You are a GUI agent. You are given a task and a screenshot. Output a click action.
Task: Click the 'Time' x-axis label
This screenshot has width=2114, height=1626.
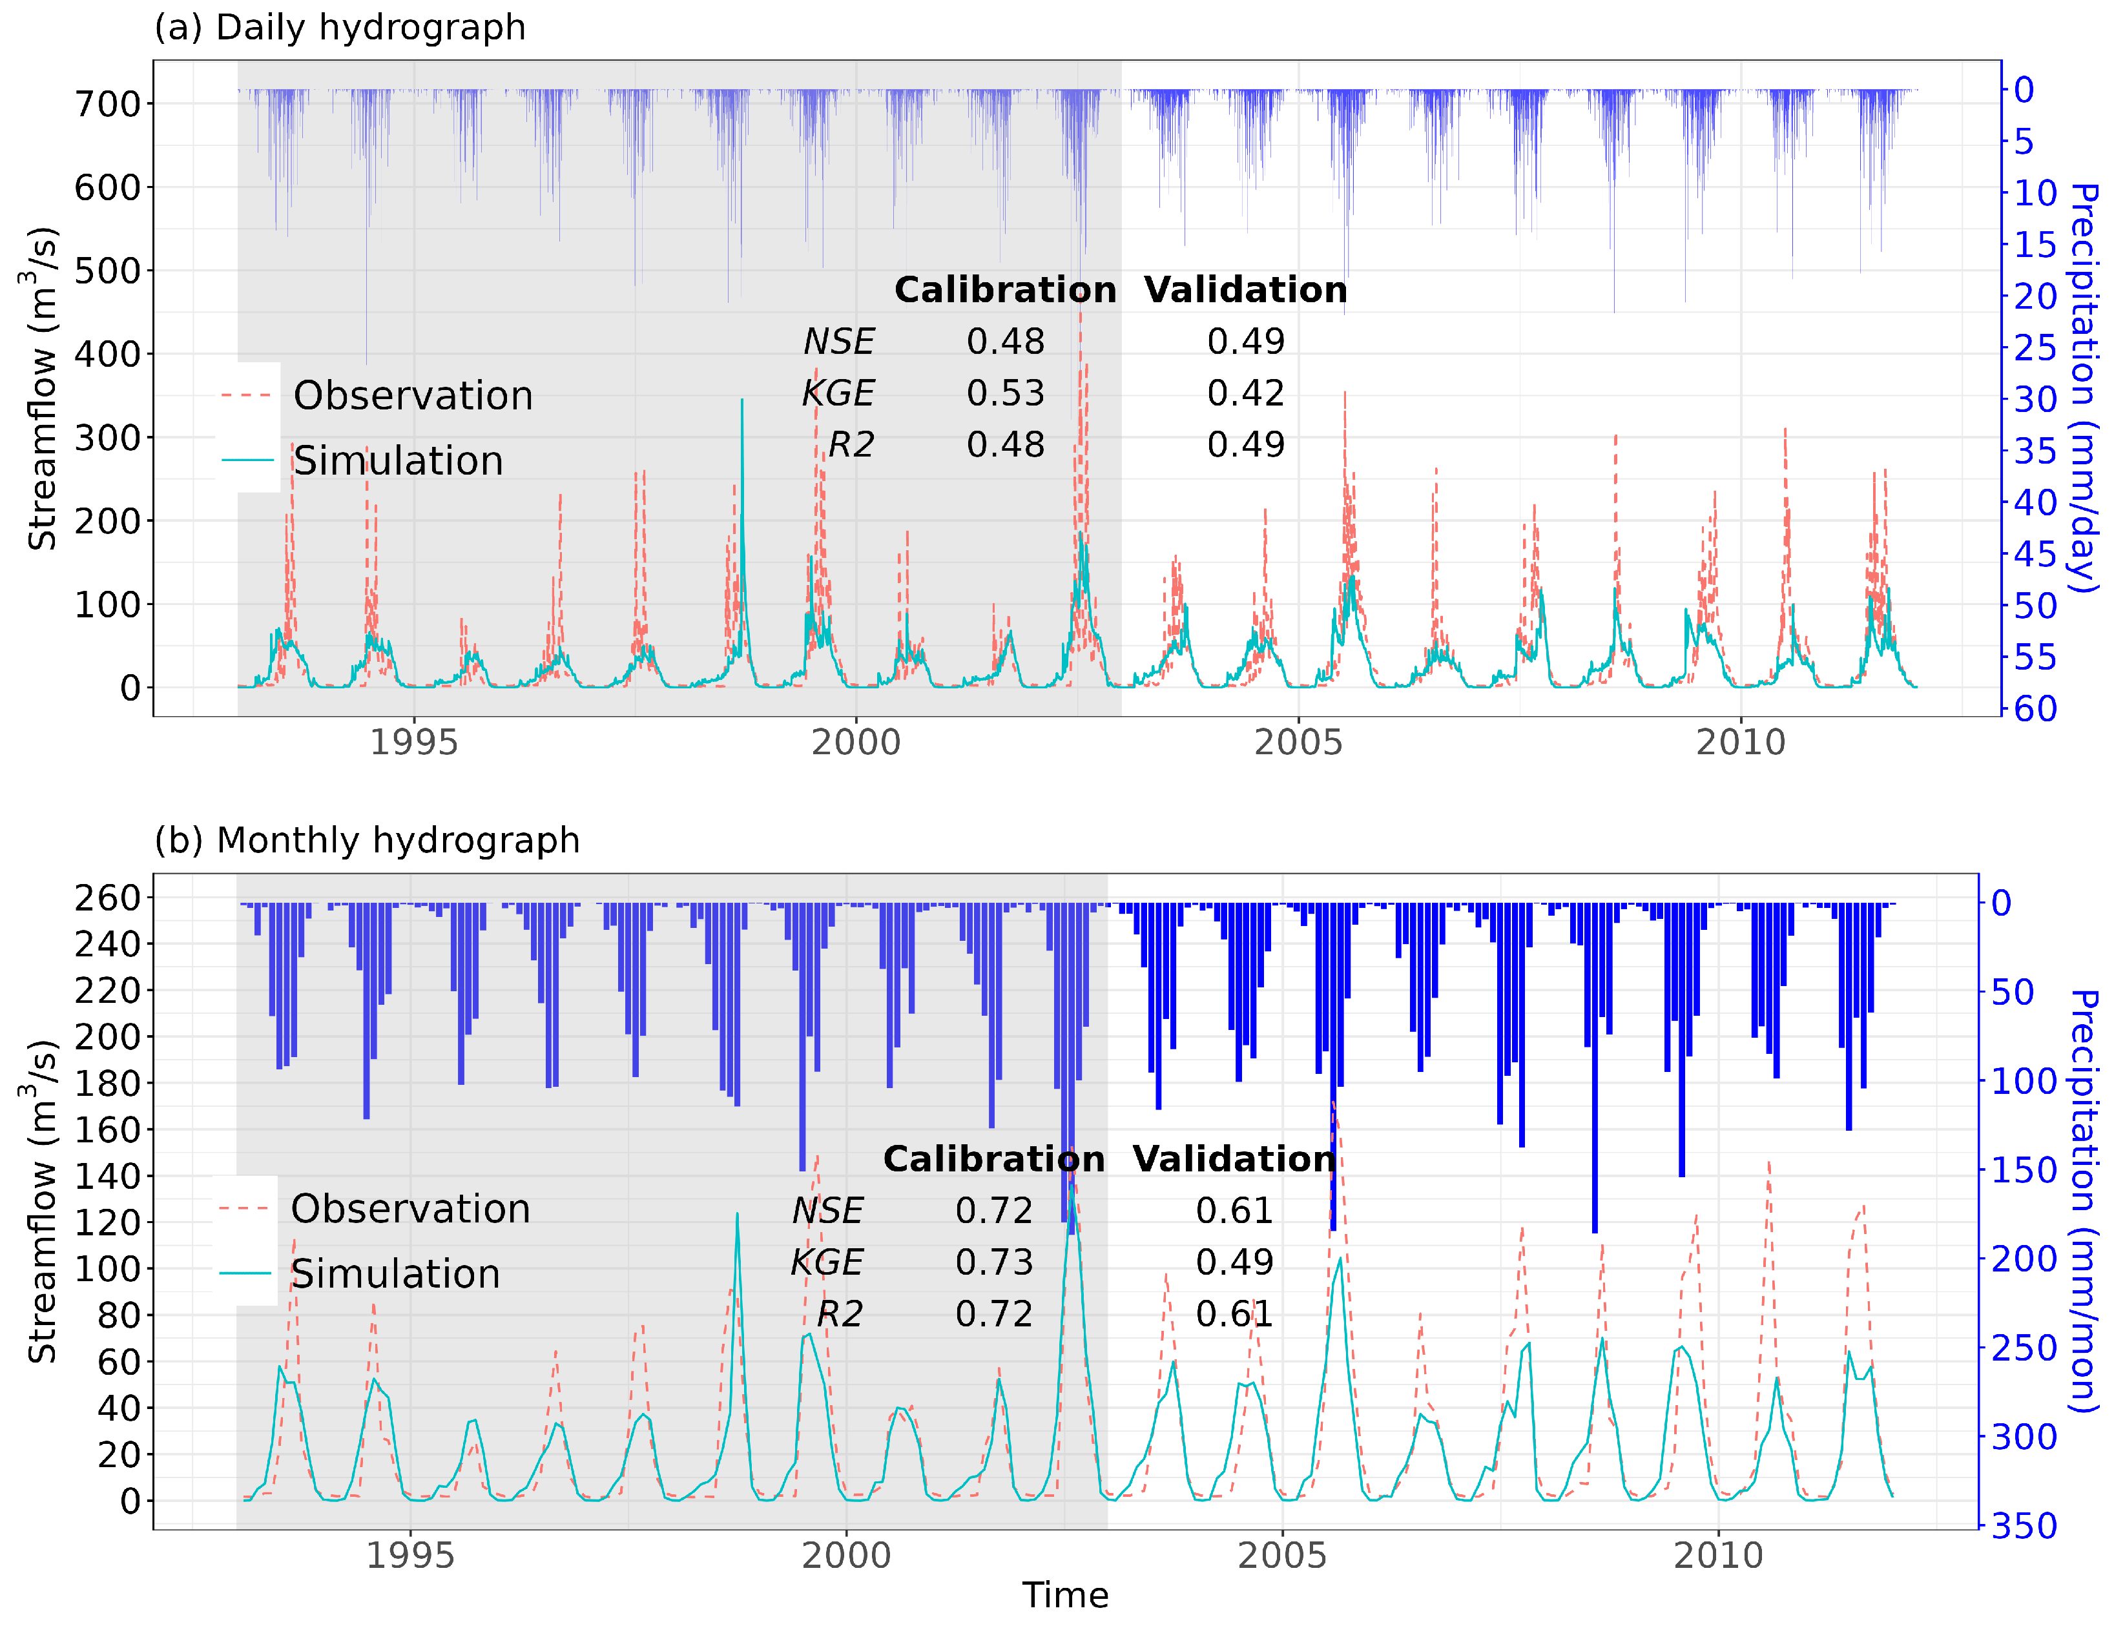[x=1064, y=1595]
